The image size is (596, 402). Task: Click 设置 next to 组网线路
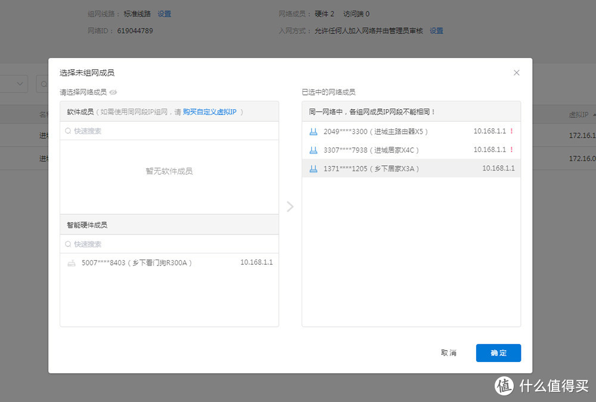click(x=164, y=14)
